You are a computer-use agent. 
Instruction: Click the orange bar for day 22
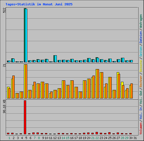coord(98,84)
